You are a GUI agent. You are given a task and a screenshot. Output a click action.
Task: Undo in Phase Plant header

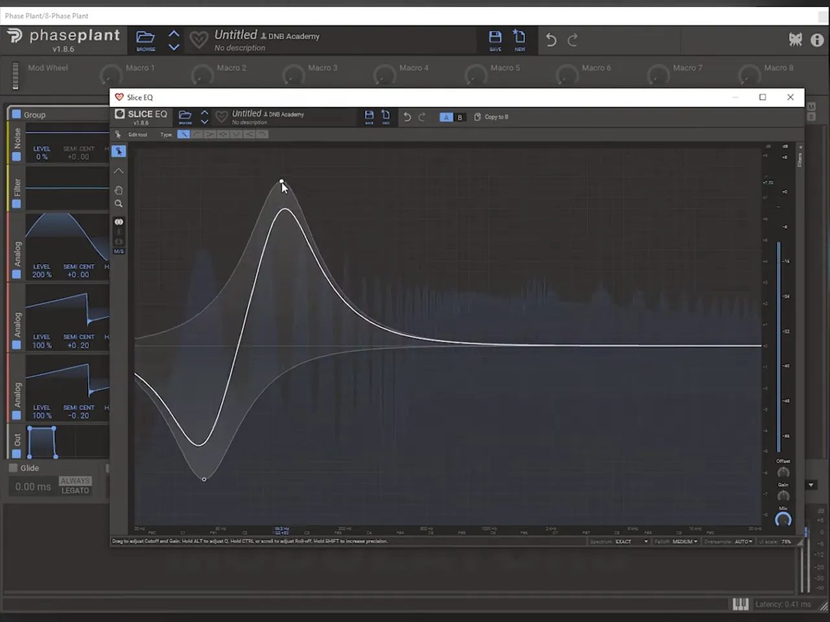551,40
